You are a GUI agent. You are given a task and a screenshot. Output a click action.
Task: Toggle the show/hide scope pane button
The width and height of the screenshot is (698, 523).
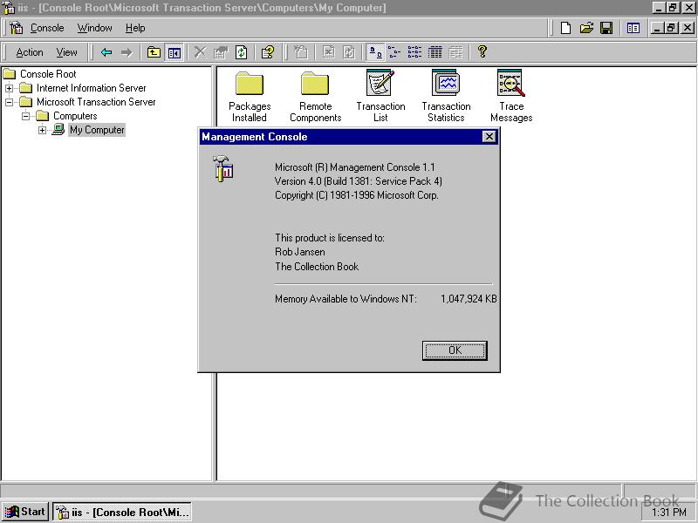click(174, 52)
